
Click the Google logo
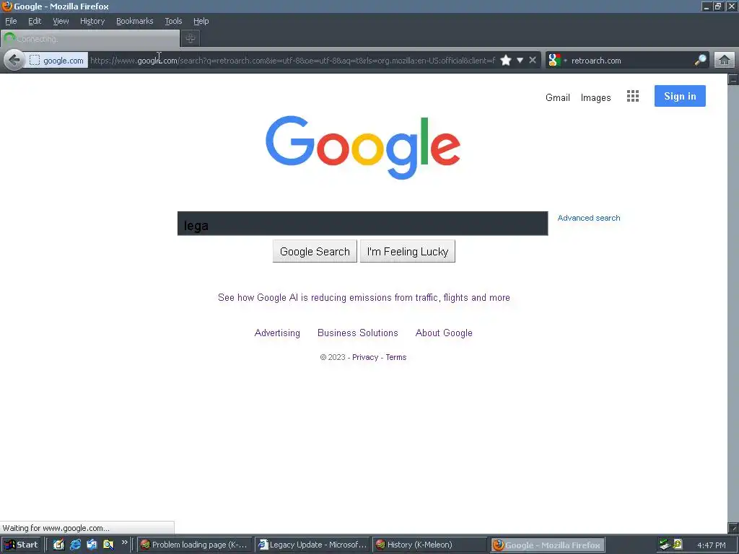(363, 147)
